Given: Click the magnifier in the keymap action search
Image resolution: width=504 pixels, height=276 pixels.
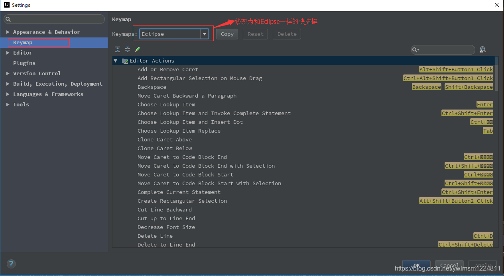Looking at the screenshot, I should (x=416, y=50).
